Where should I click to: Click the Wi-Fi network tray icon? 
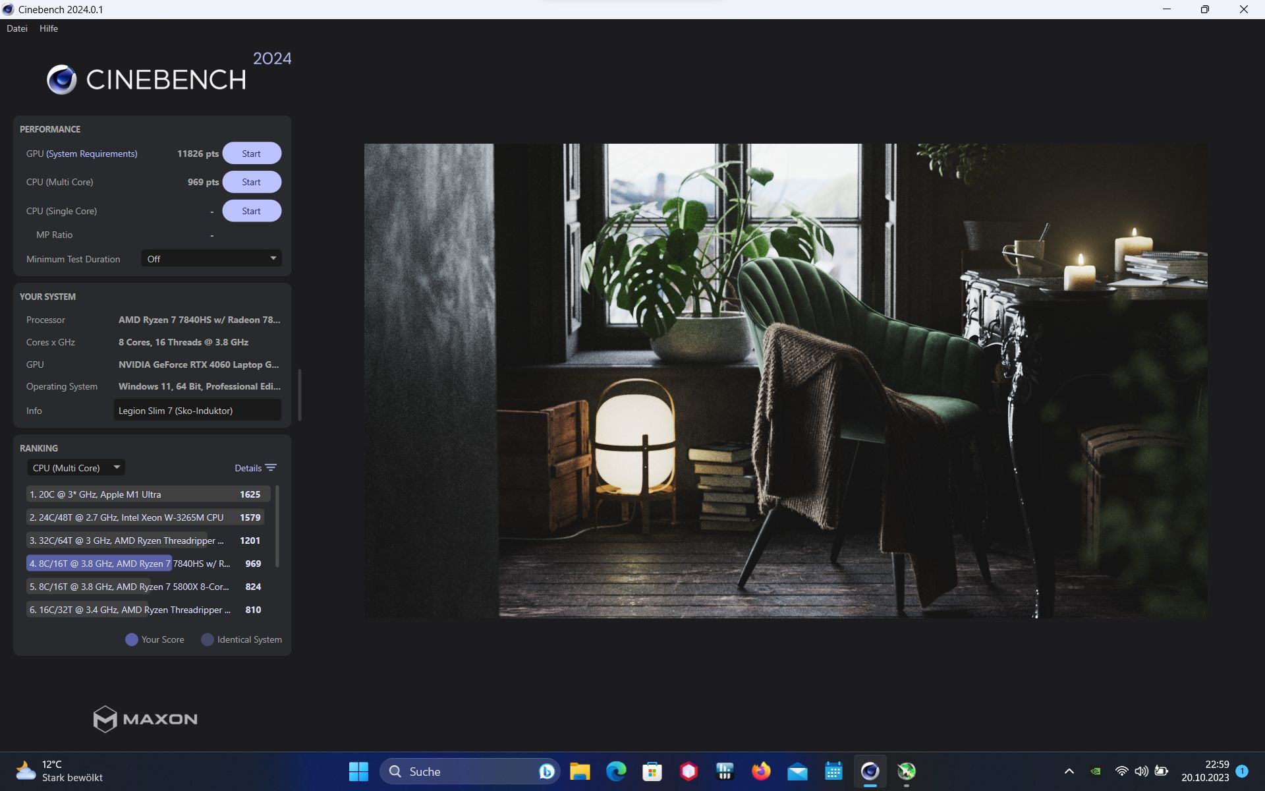pyautogui.click(x=1121, y=771)
